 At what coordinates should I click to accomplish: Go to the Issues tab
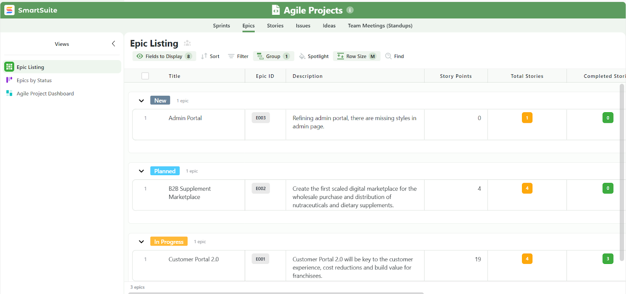tap(303, 25)
